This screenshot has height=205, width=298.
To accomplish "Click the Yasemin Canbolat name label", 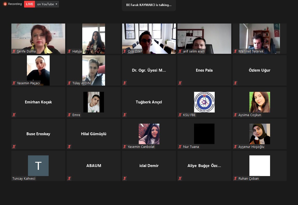I will click(x=141, y=147).
